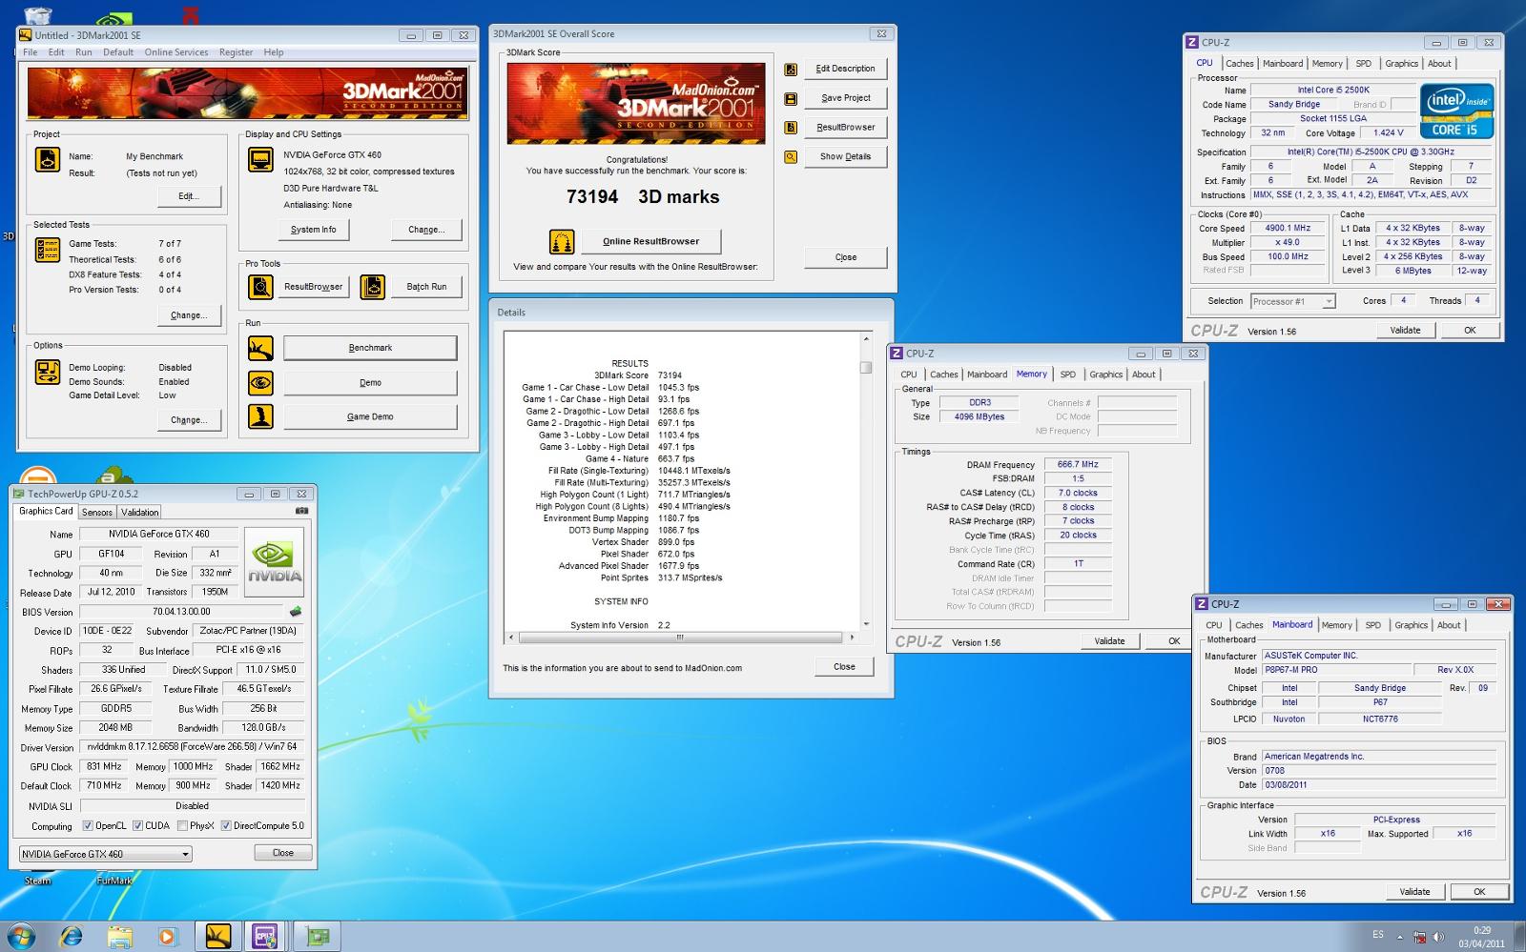Open Windows Explorer folder in taskbar
Image resolution: width=1526 pixels, height=952 pixels.
tap(119, 937)
